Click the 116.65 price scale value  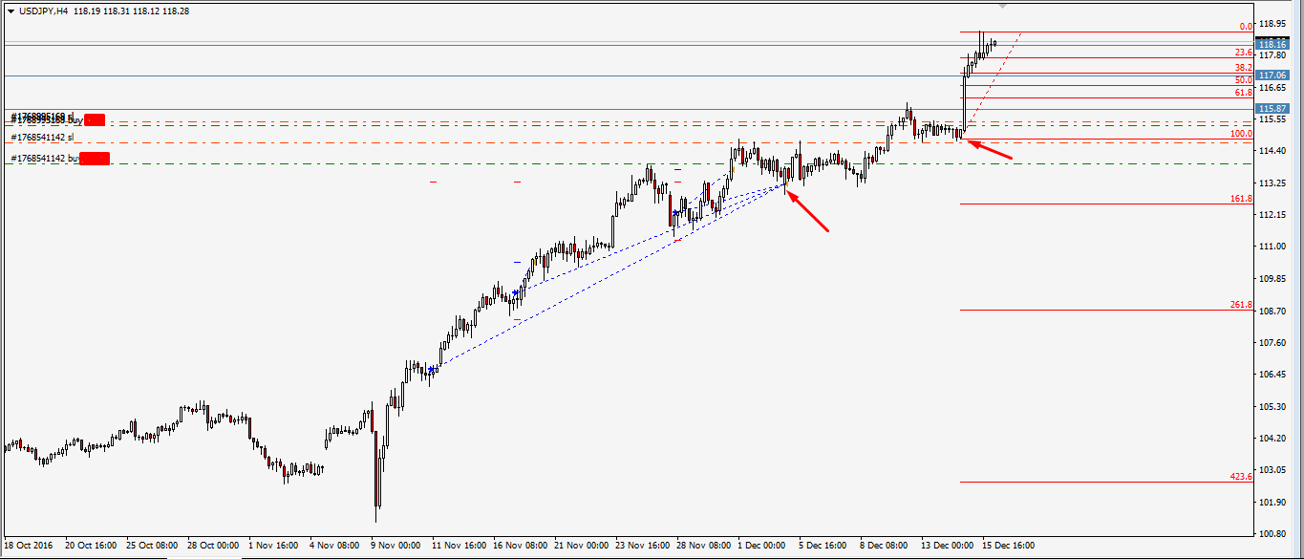coord(1273,87)
